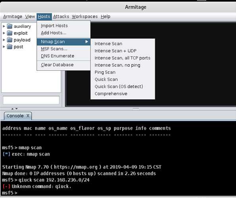Click the payload folder icon
Screen dimensions: 236x198
click(10, 40)
